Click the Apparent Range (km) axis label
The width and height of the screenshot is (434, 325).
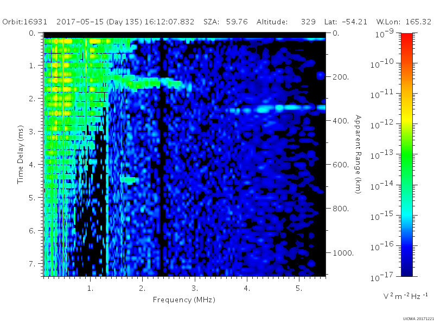(x=358, y=154)
